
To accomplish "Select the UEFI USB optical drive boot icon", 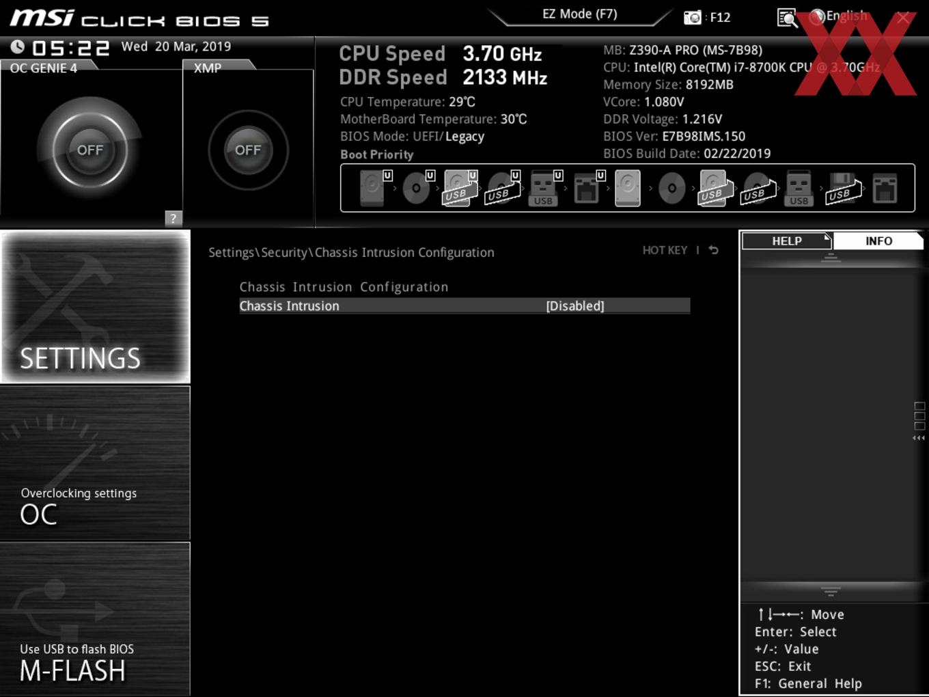I will [501, 188].
